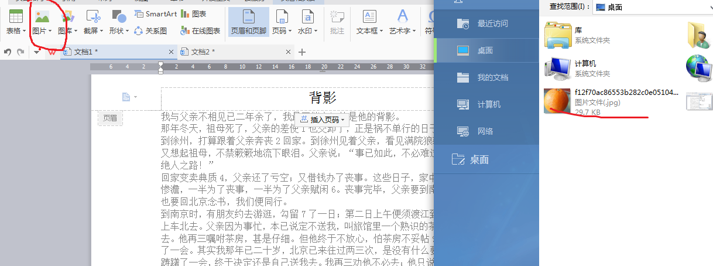The image size is (713, 266).
Task: Open the 图库 (Gallery) icon
Action: tap(67, 17)
